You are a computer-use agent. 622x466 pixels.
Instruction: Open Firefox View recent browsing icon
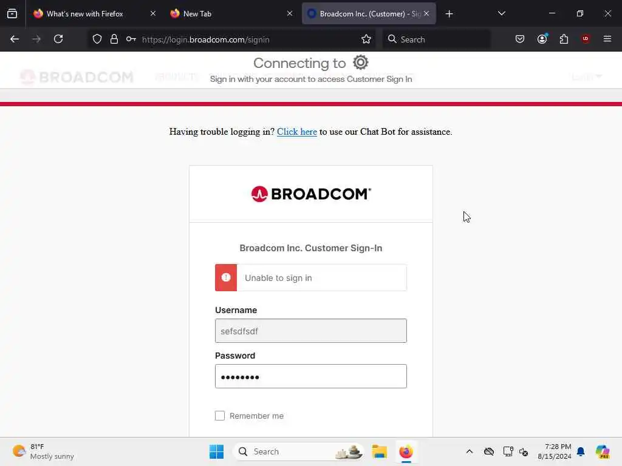pyautogui.click(x=12, y=14)
